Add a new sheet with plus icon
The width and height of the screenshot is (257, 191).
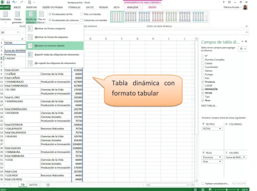click(x=48, y=185)
